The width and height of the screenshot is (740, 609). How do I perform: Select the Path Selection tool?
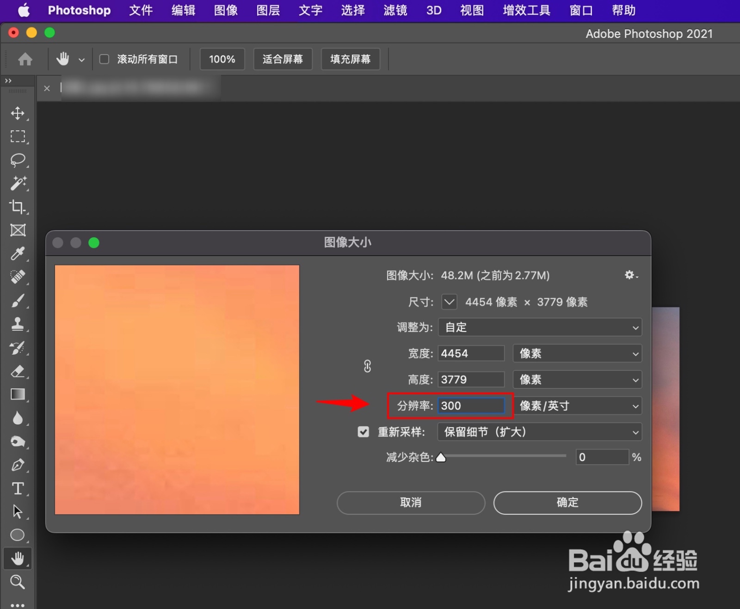click(18, 511)
